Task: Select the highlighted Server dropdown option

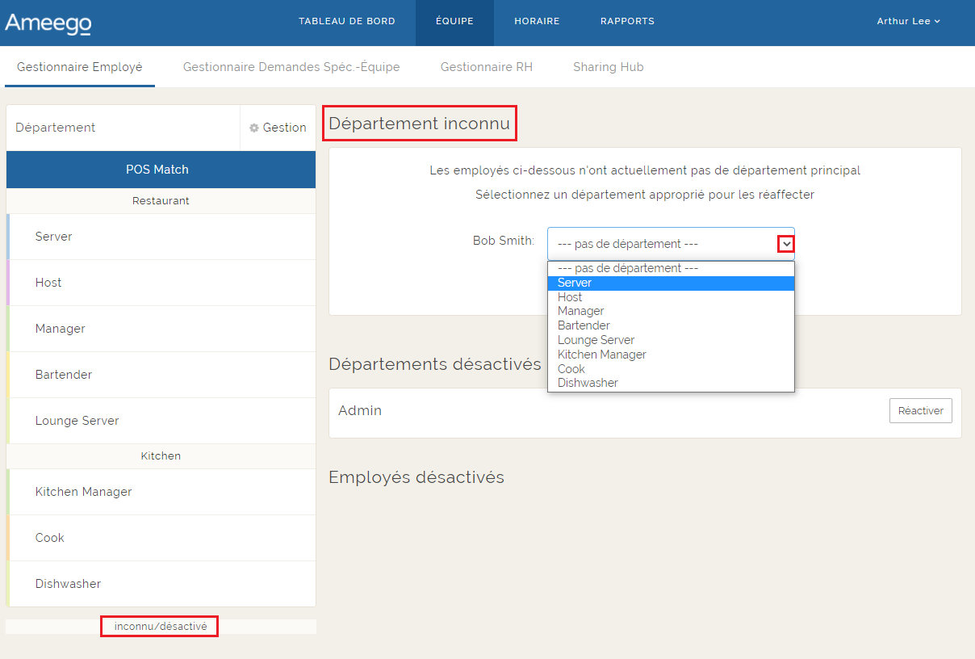Action: point(575,283)
